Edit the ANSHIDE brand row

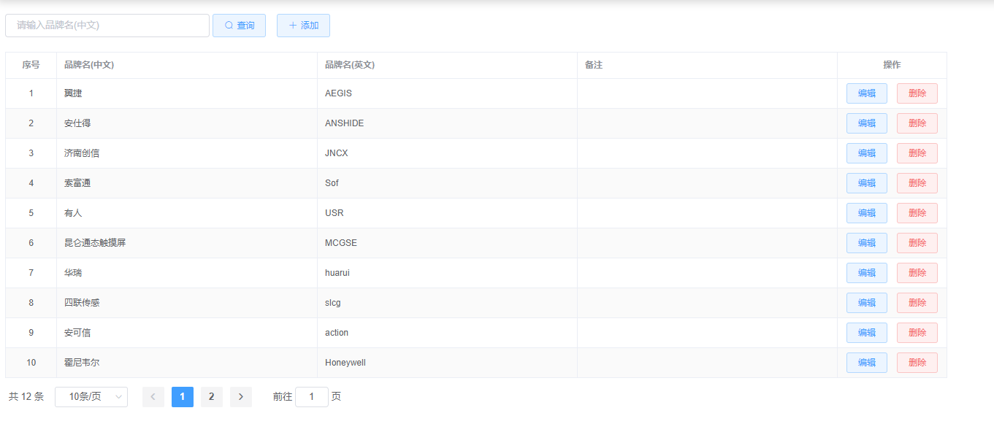click(866, 123)
